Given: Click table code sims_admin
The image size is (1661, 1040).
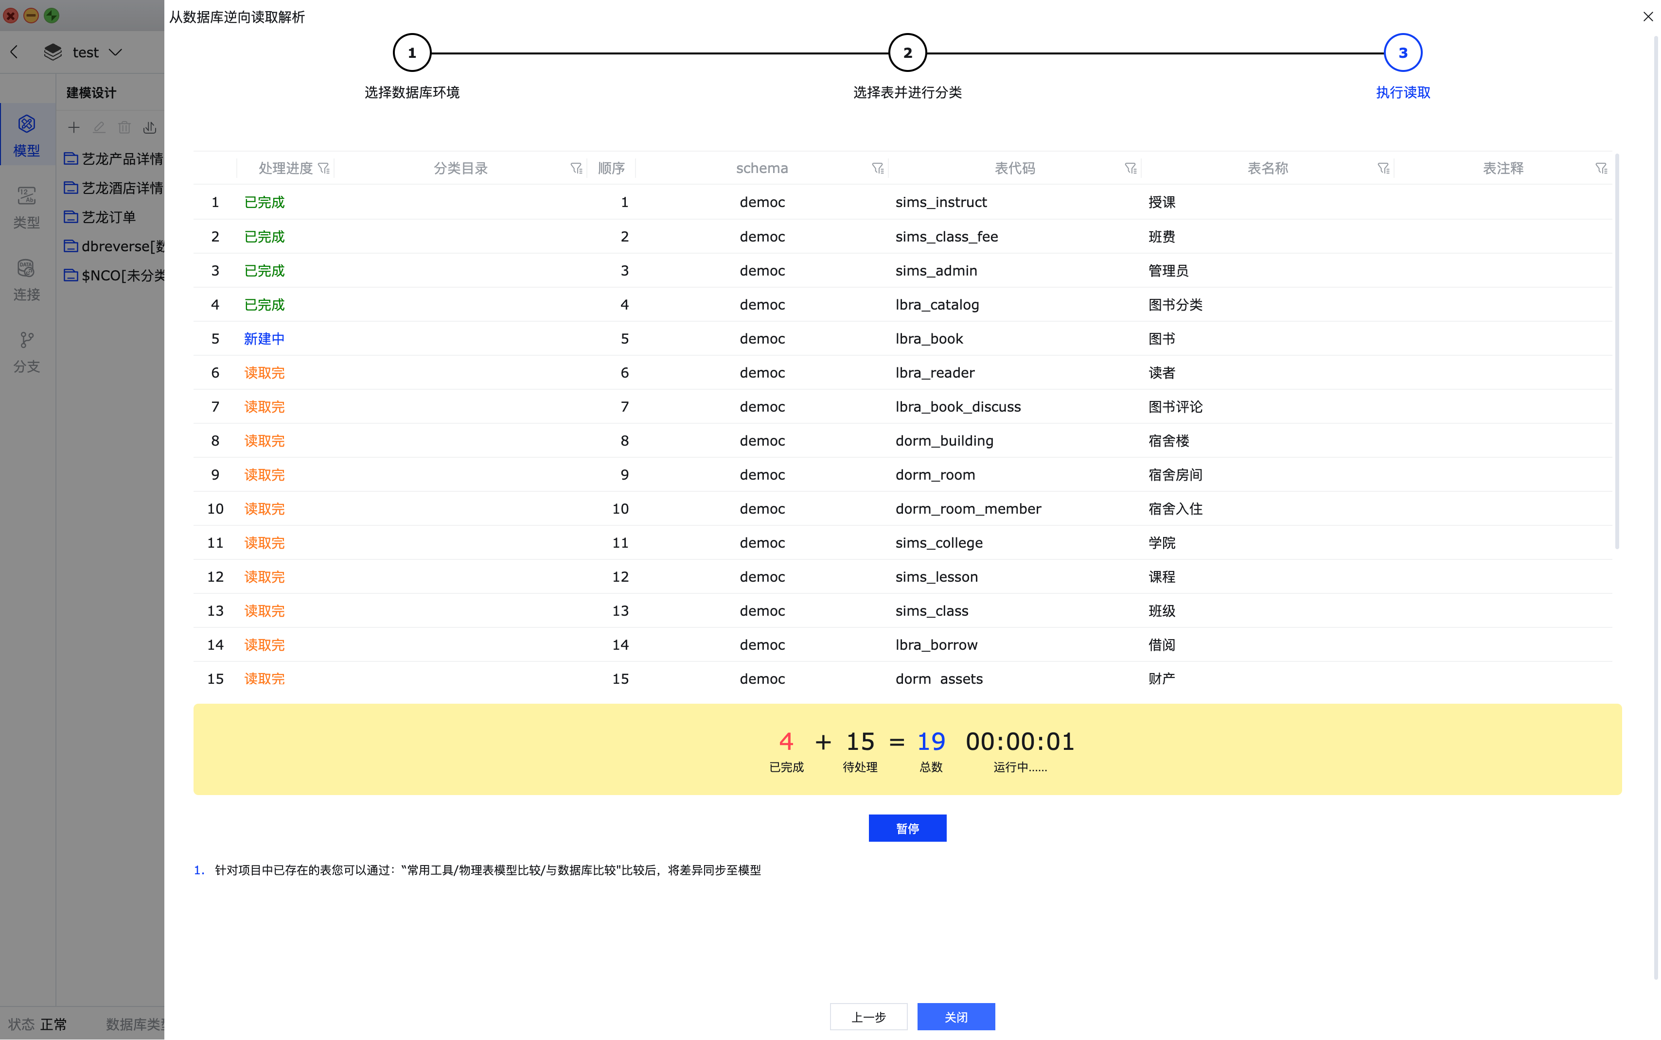Looking at the screenshot, I should tap(936, 270).
